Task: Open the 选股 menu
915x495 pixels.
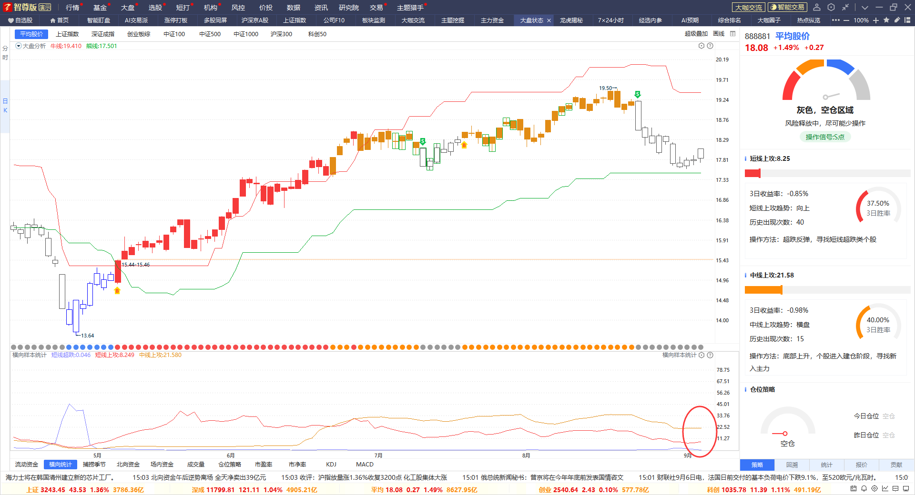Action: [x=155, y=8]
